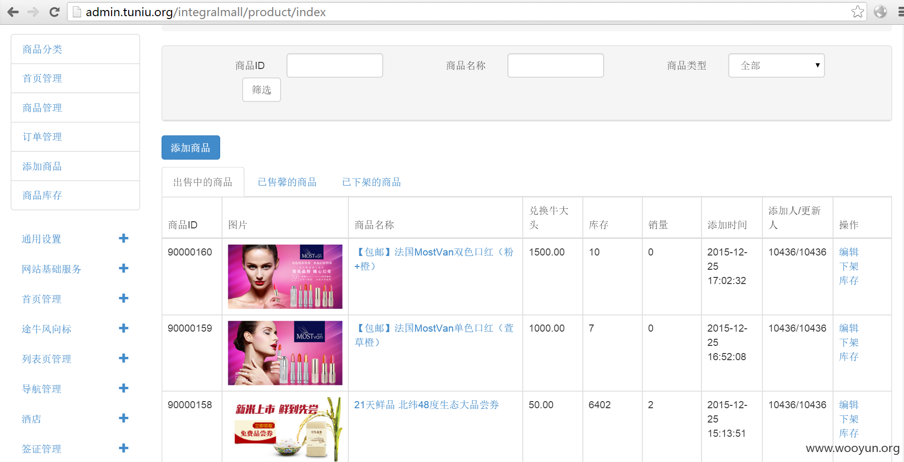Click 下架 for product 90000160
The height and width of the screenshot is (462, 904).
click(x=849, y=266)
